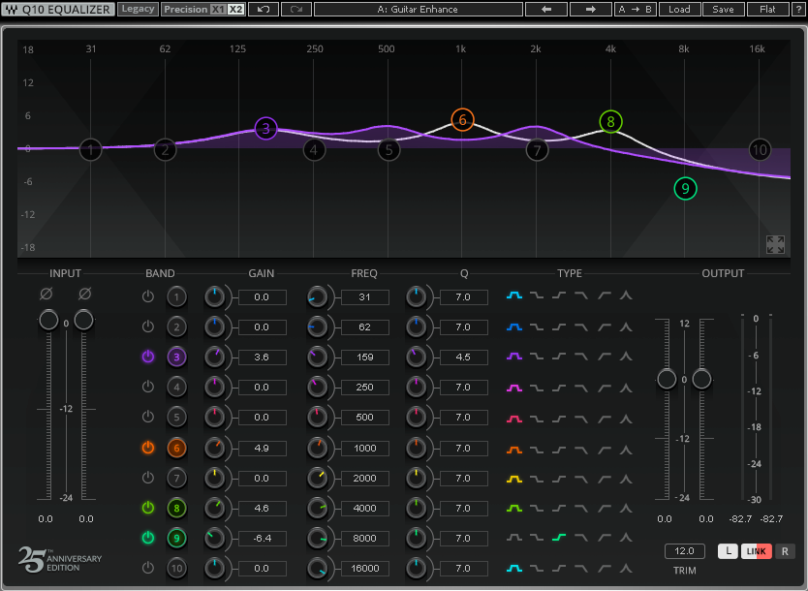Toggle the LINK channel button
The image size is (808, 591).
(756, 551)
